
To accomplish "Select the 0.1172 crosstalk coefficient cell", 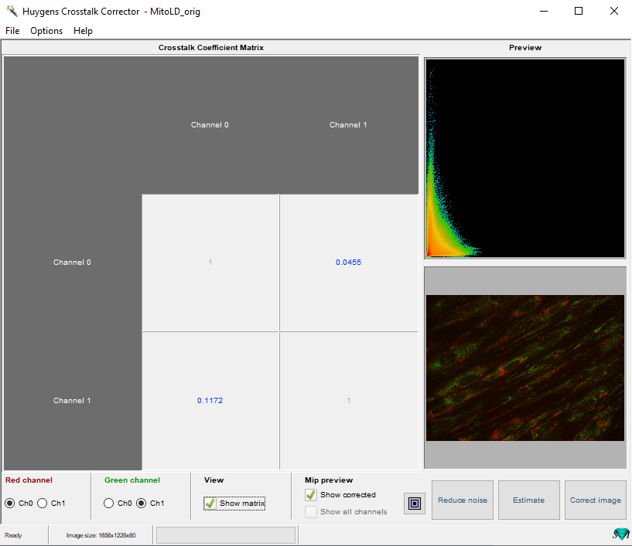I will click(x=210, y=401).
